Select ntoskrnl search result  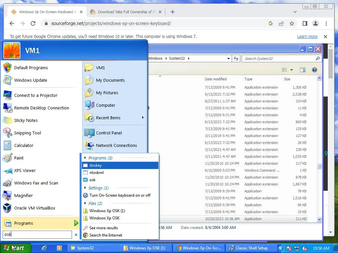coord(120,173)
